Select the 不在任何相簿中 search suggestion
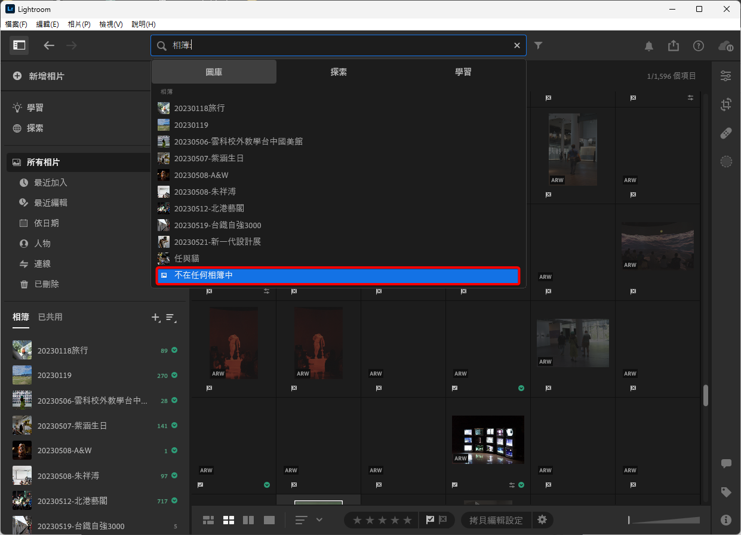Image resolution: width=741 pixels, height=535 pixels. pyautogui.click(x=338, y=275)
